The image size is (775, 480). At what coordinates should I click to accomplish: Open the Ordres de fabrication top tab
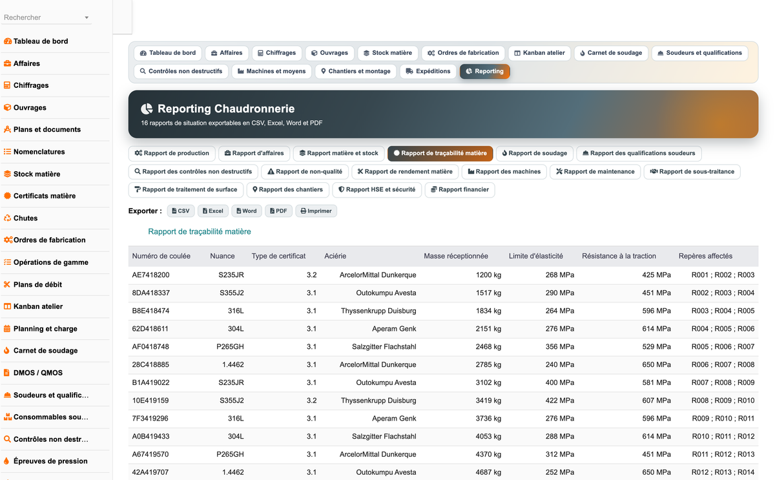(x=463, y=53)
